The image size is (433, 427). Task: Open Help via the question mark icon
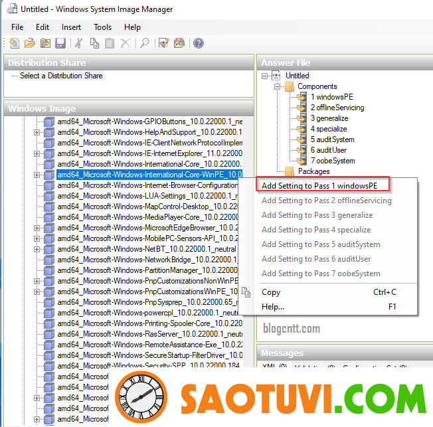point(199,43)
